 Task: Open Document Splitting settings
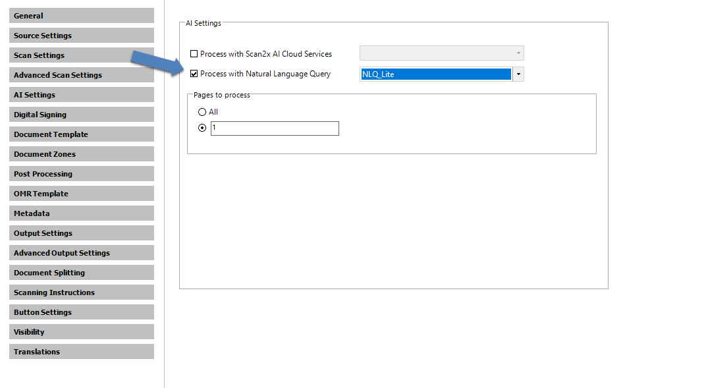pyautogui.click(x=82, y=273)
